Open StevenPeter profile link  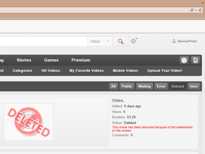pyautogui.click(x=187, y=41)
